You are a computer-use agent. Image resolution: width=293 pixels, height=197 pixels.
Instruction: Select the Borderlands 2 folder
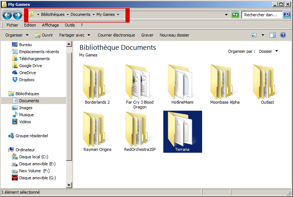[x=97, y=84]
